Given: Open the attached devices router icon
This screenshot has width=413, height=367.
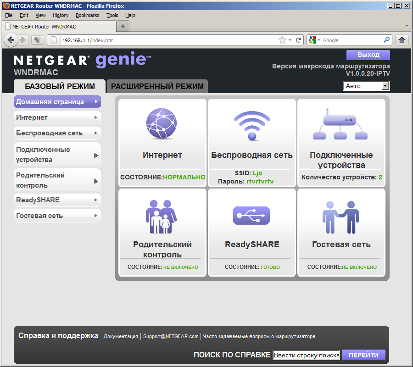Looking at the screenshot, I should (340, 124).
